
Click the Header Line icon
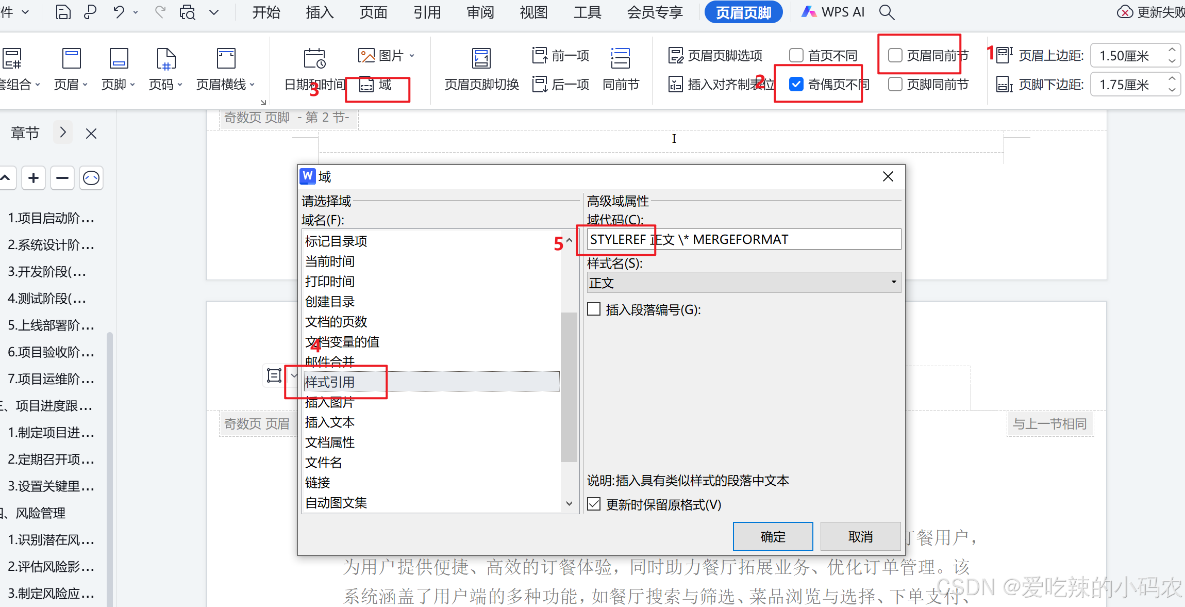tap(226, 59)
